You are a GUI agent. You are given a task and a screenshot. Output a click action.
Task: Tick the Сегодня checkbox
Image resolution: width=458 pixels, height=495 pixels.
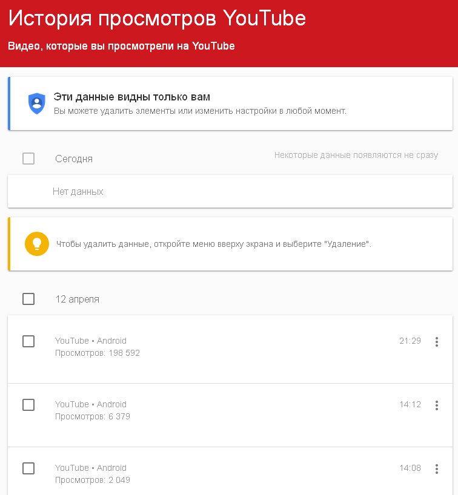(x=28, y=159)
